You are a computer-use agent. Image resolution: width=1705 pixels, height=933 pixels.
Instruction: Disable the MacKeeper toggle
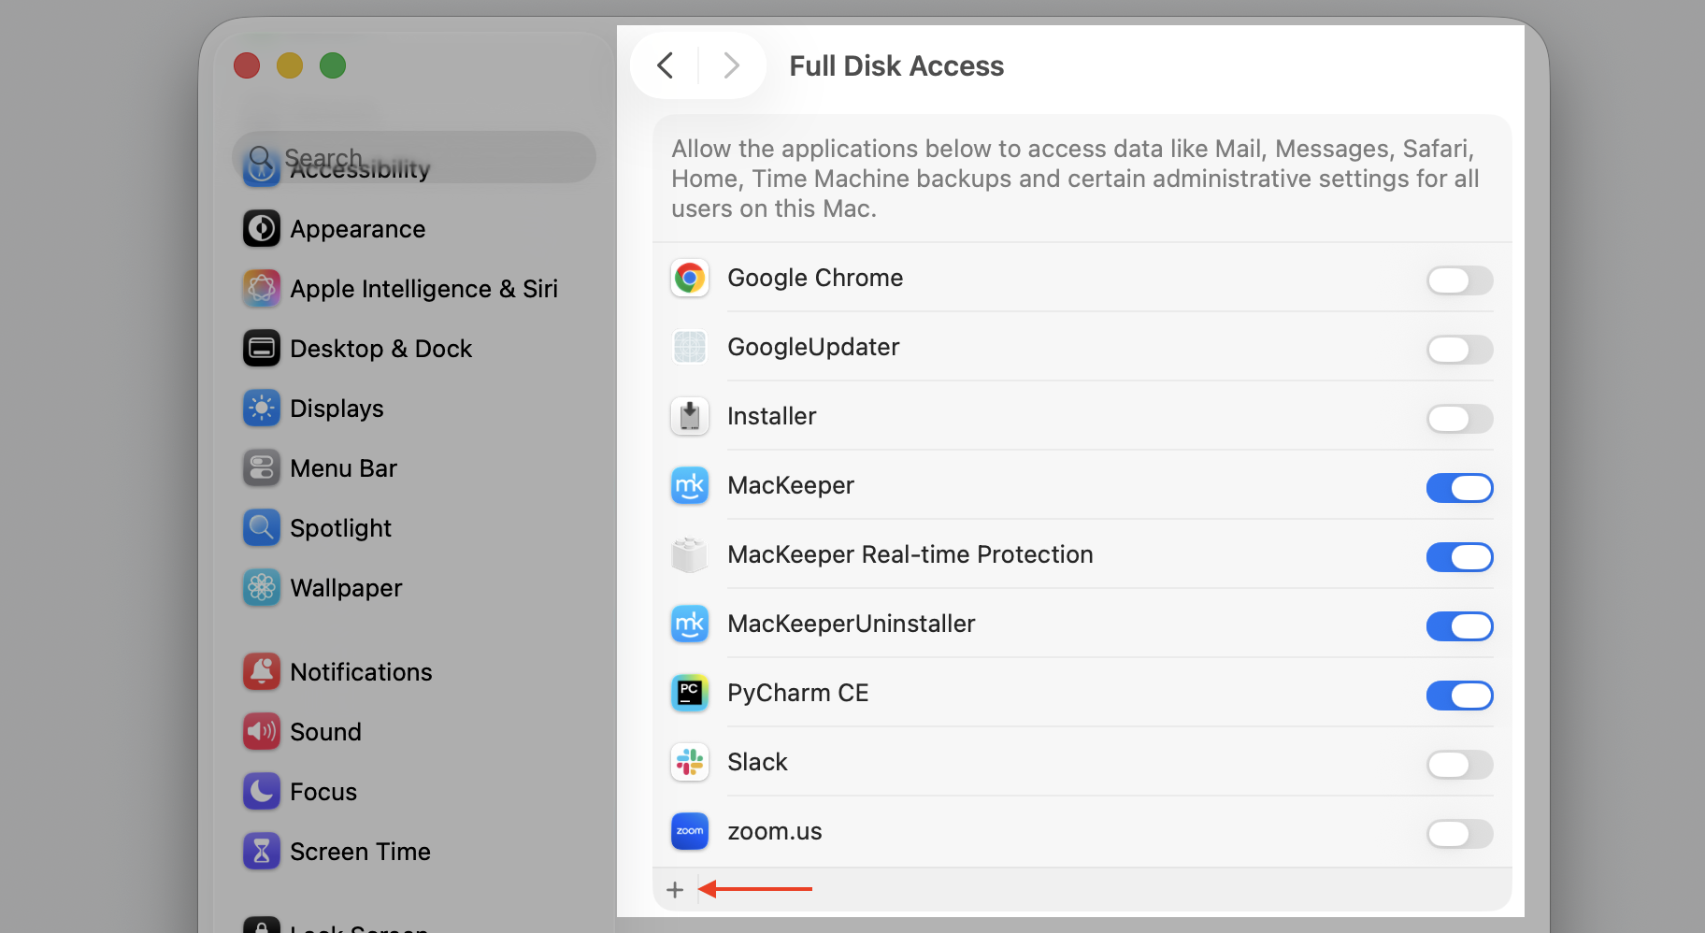1459,487
